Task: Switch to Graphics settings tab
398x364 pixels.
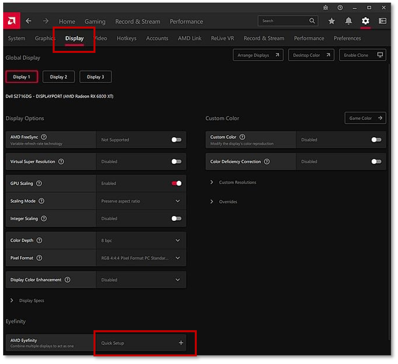Action: [x=45, y=38]
